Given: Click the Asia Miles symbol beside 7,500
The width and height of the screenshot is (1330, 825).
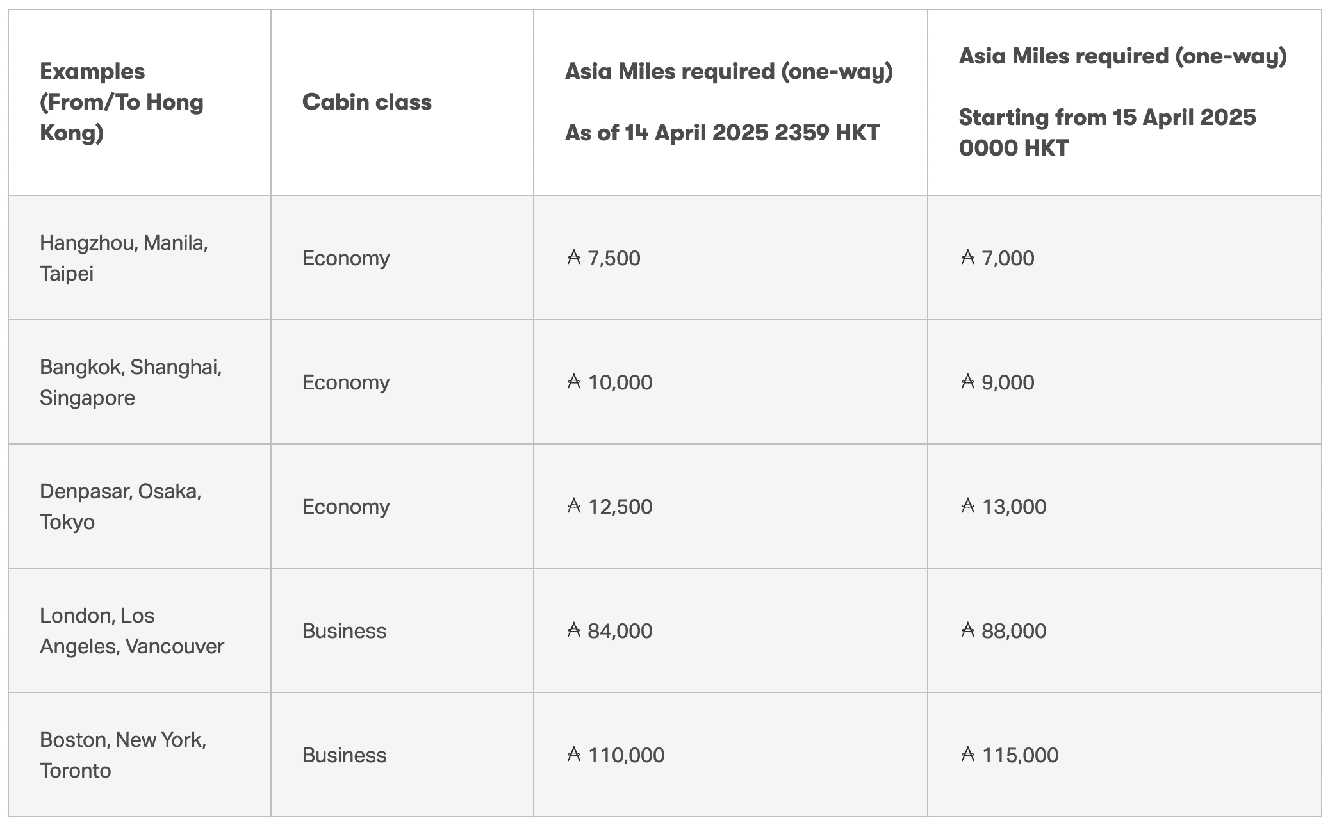Looking at the screenshot, I should [573, 257].
